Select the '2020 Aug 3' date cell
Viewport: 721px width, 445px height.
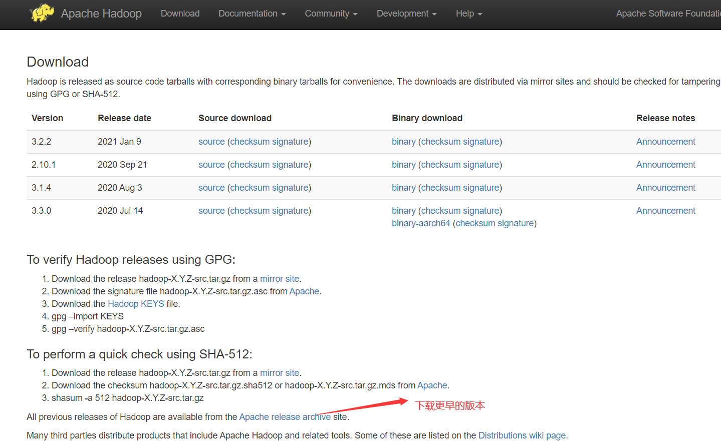(x=120, y=188)
